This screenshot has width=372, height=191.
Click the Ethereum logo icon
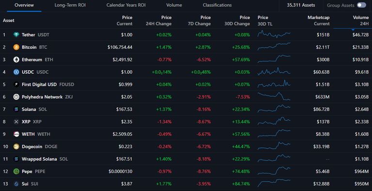16,60
